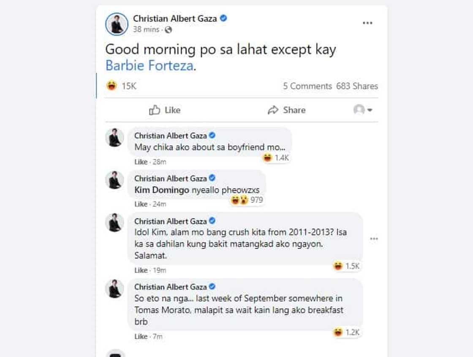The width and height of the screenshot is (473, 357).
Task: Click the haha reaction emoji beside 15K
Action: (111, 86)
